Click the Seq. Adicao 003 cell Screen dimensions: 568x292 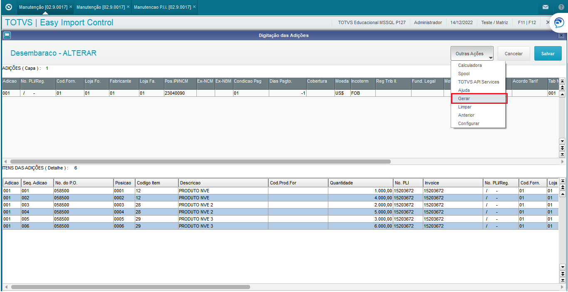[x=37, y=205]
